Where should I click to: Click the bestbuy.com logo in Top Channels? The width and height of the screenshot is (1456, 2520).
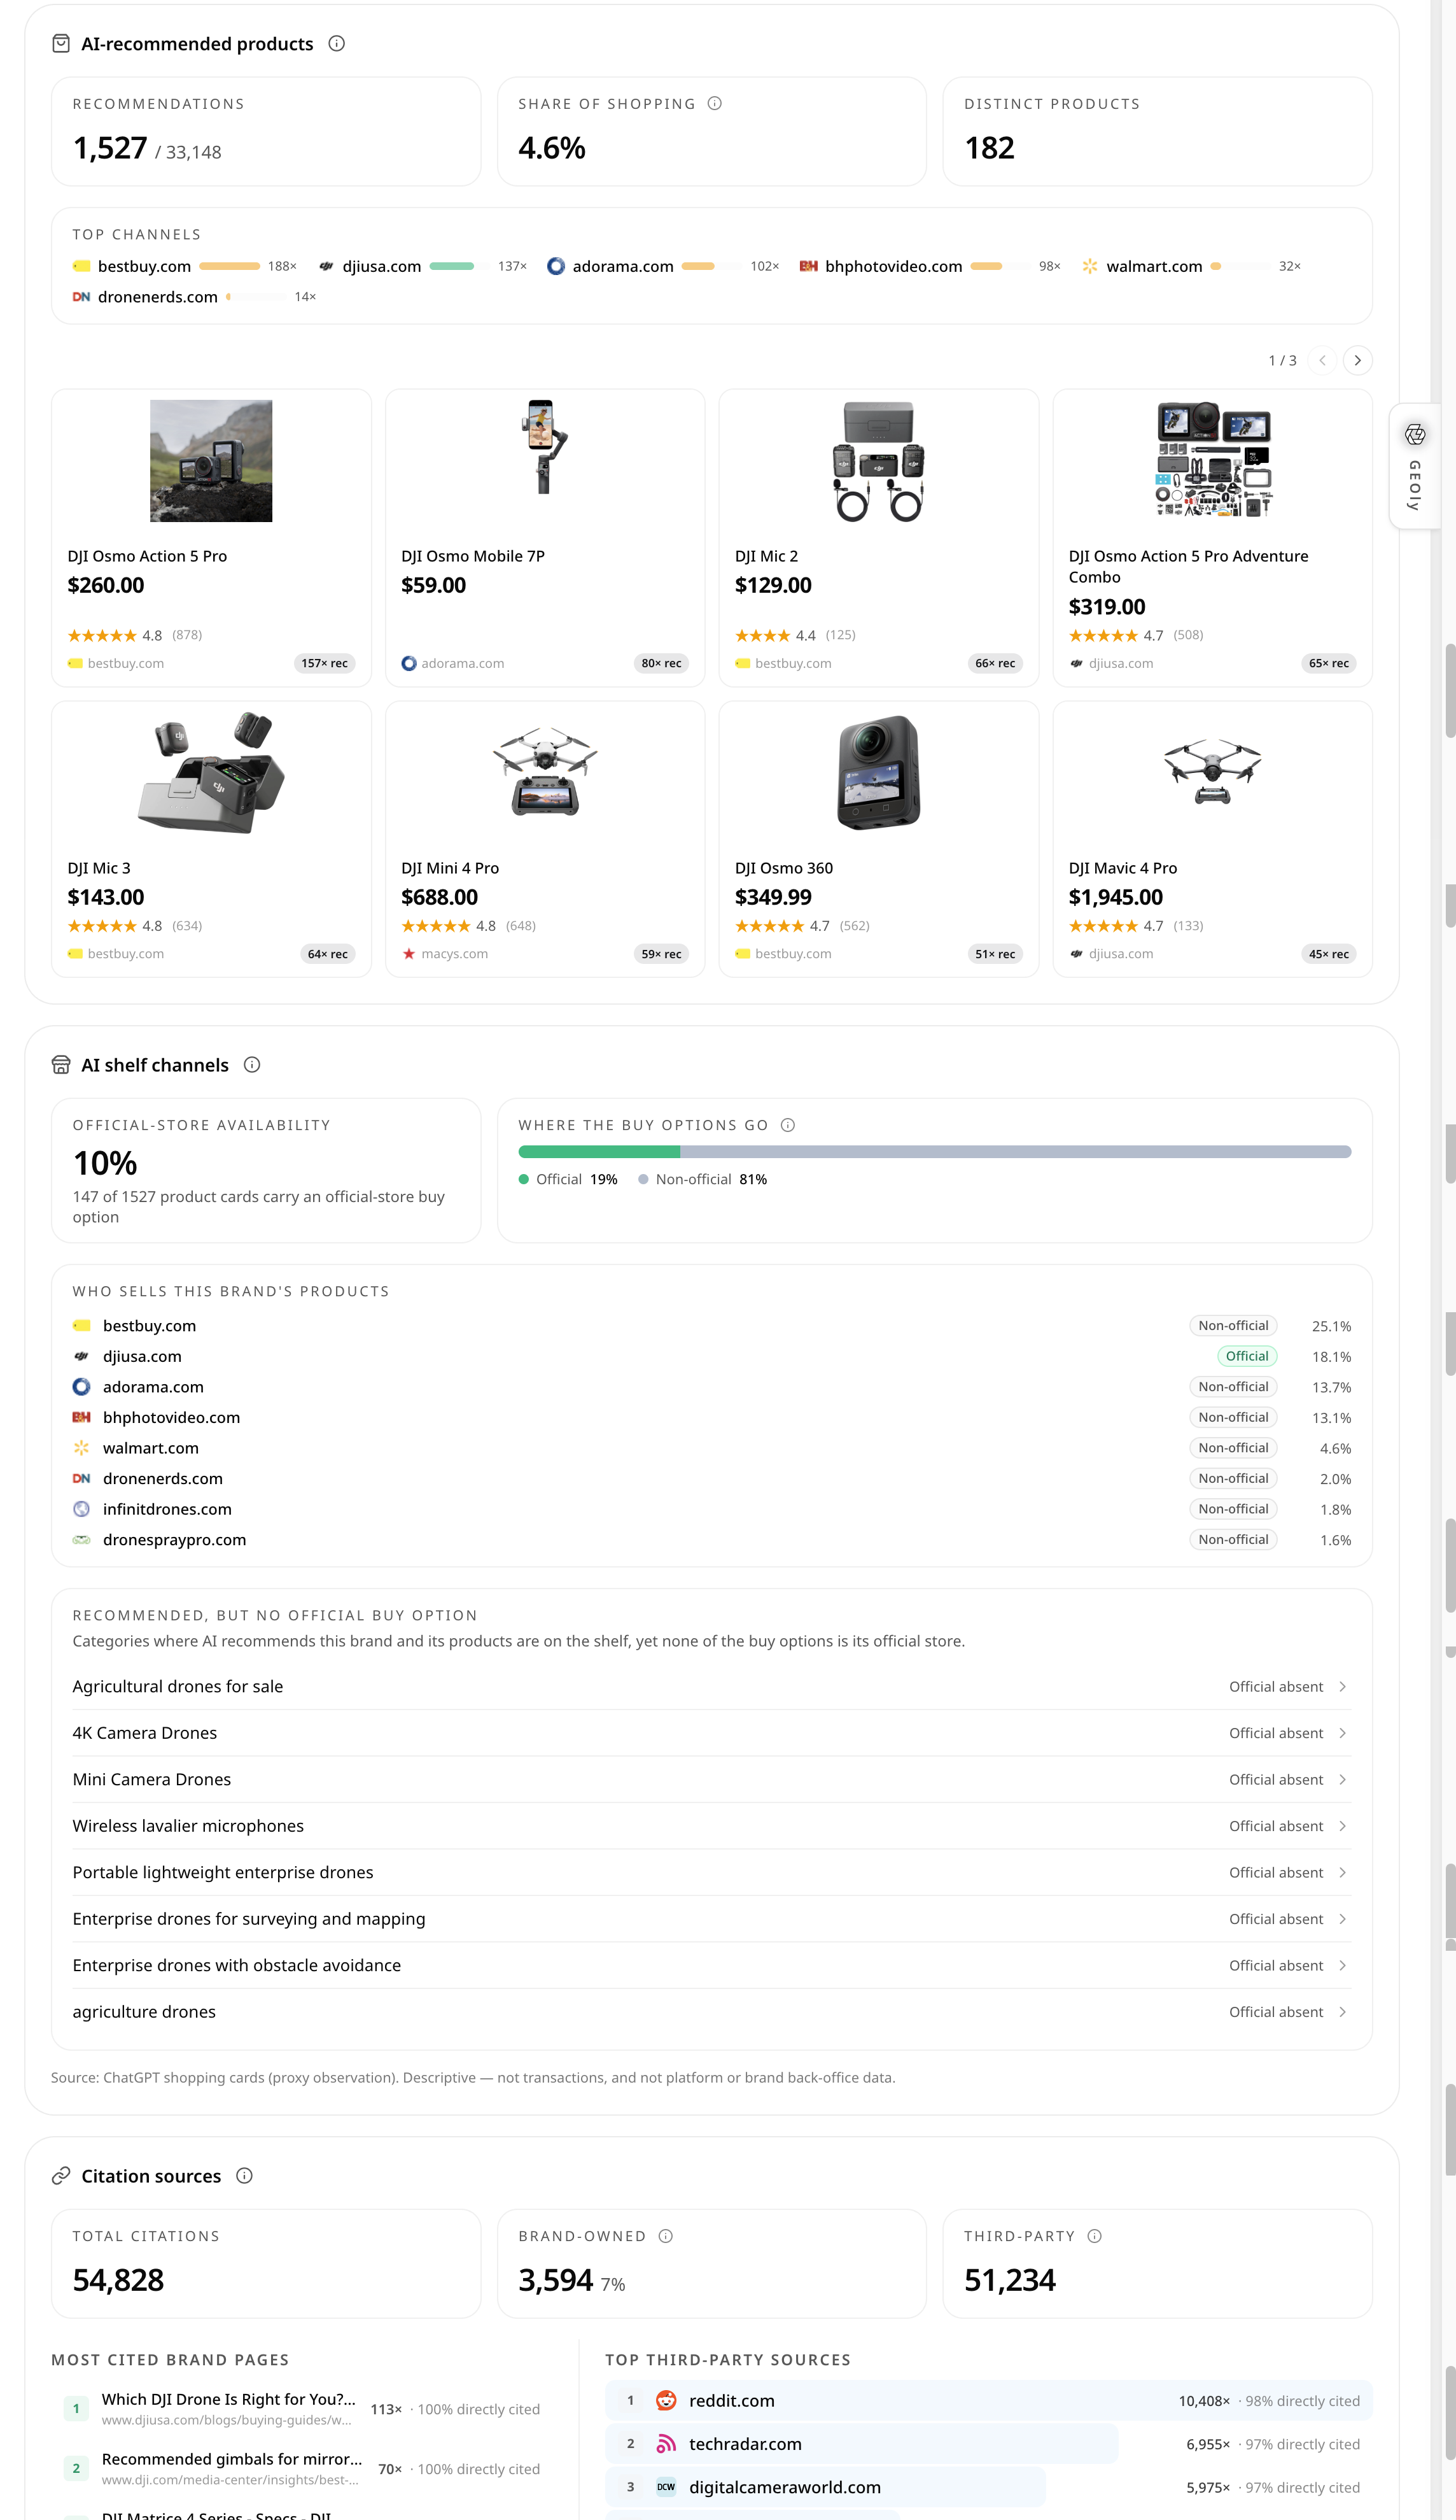point(81,266)
